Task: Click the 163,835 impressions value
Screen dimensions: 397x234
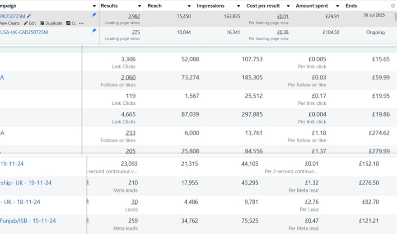Action: pyautogui.click(x=232, y=16)
